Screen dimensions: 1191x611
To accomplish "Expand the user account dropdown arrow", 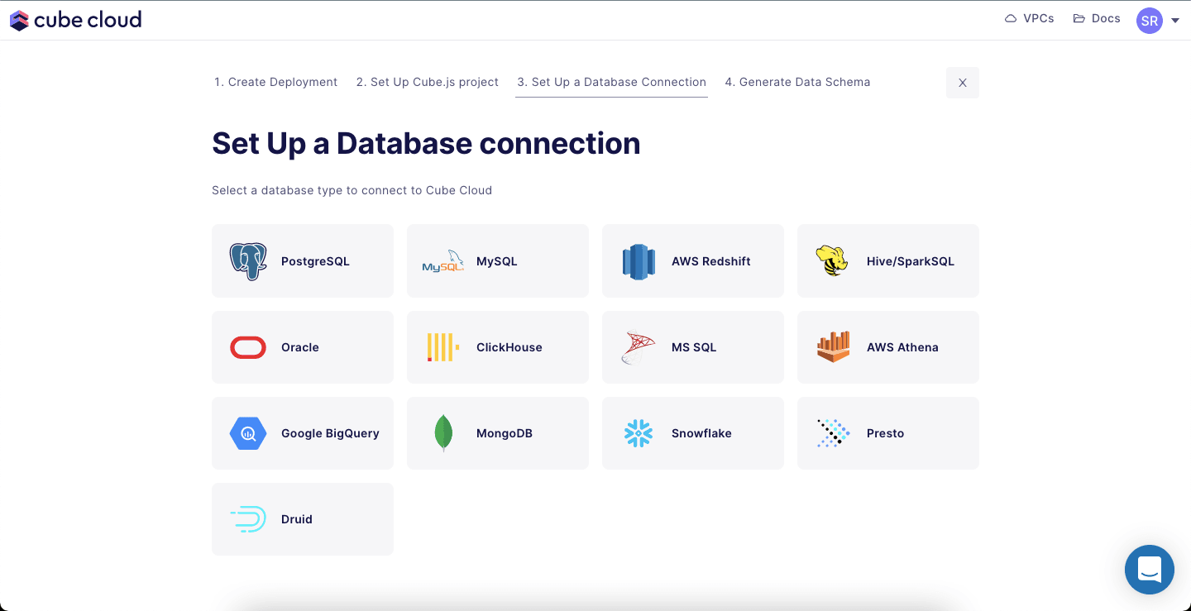I will [x=1175, y=21].
